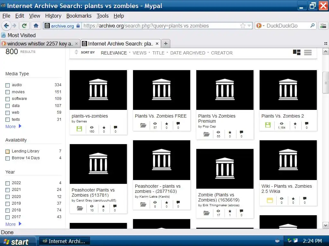This screenshot has height=246, width=329.
Task: Click the list all tabs icon
Action: [x=326, y=44]
